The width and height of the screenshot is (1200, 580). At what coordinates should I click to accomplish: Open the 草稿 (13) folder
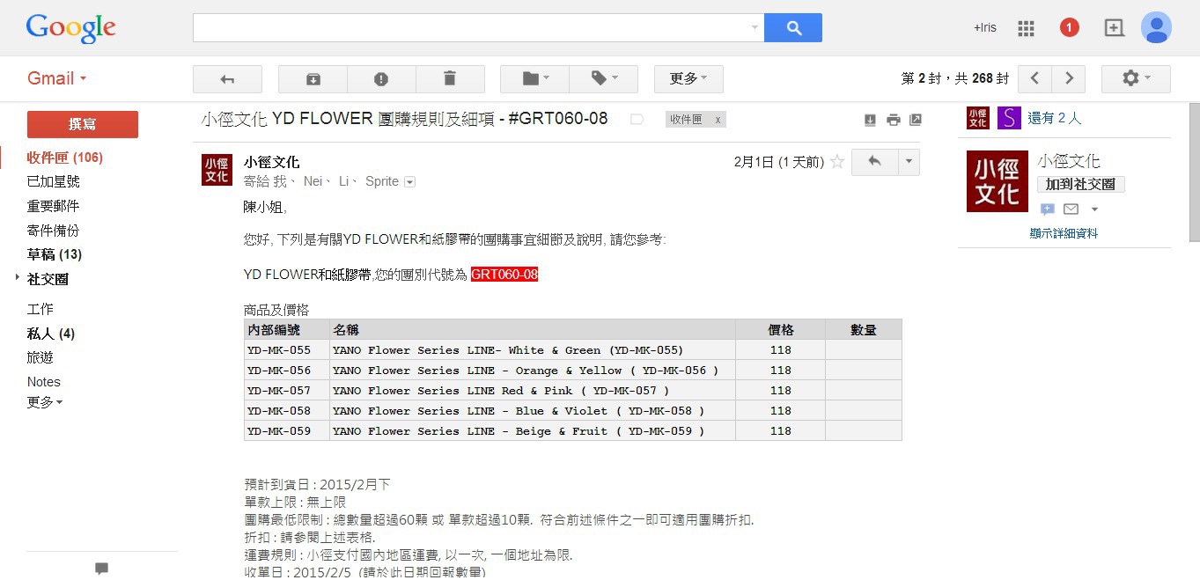pyautogui.click(x=55, y=254)
